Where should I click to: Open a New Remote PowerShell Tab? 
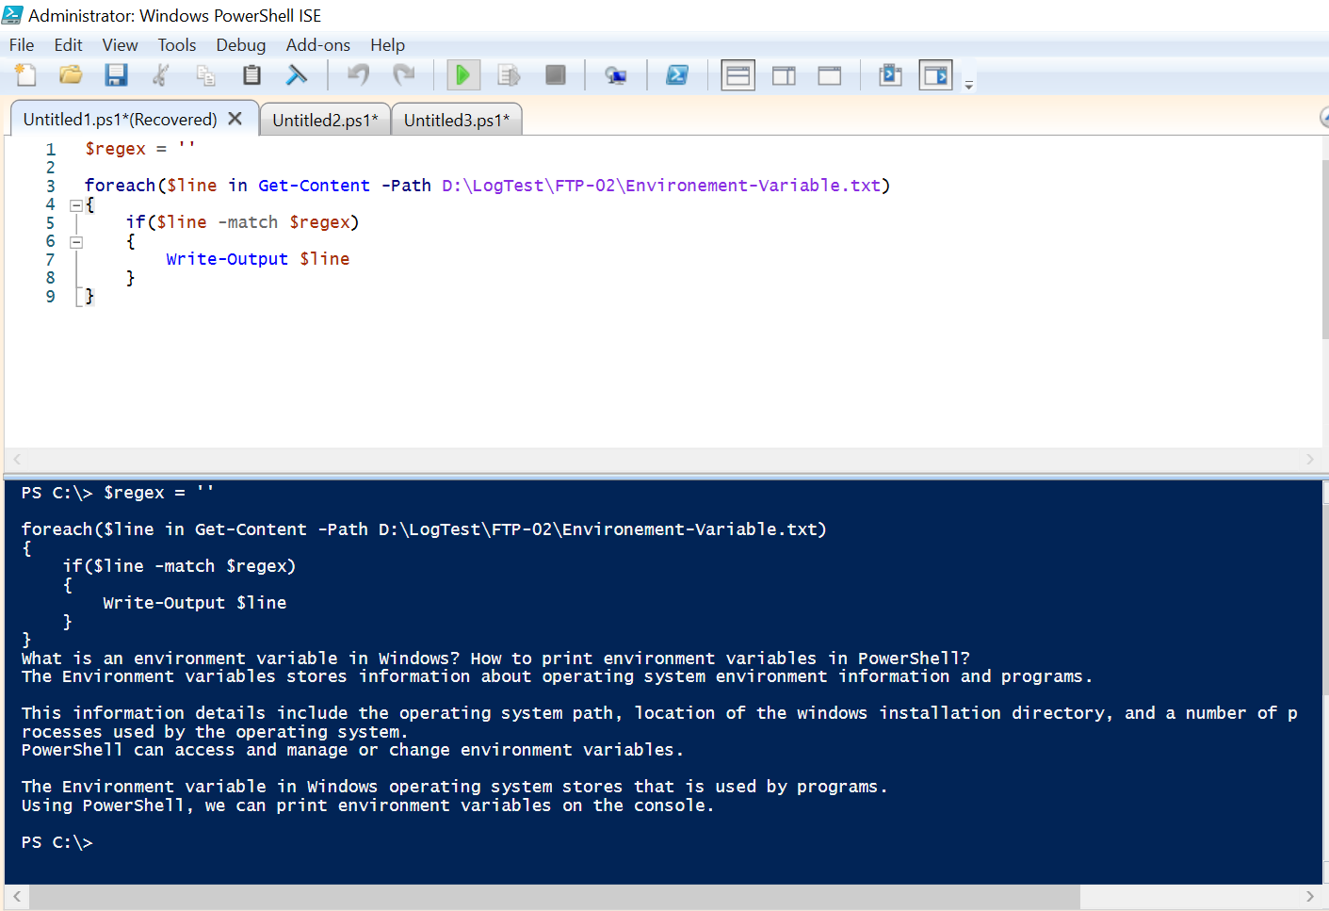pyautogui.click(x=616, y=74)
